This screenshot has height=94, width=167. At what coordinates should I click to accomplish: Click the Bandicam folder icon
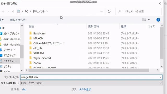pos(31,33)
